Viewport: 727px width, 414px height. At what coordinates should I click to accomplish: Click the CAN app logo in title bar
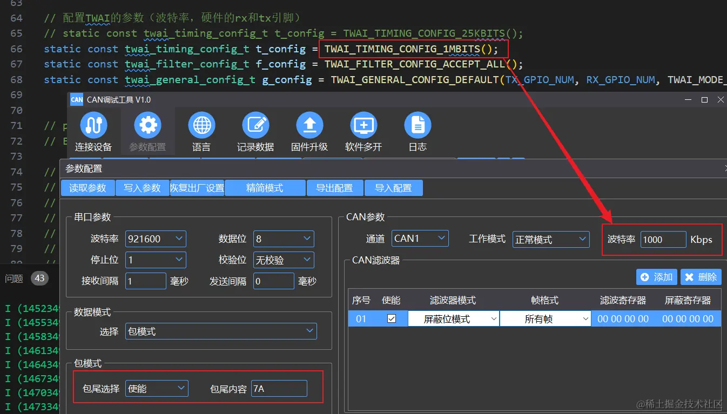tap(77, 99)
